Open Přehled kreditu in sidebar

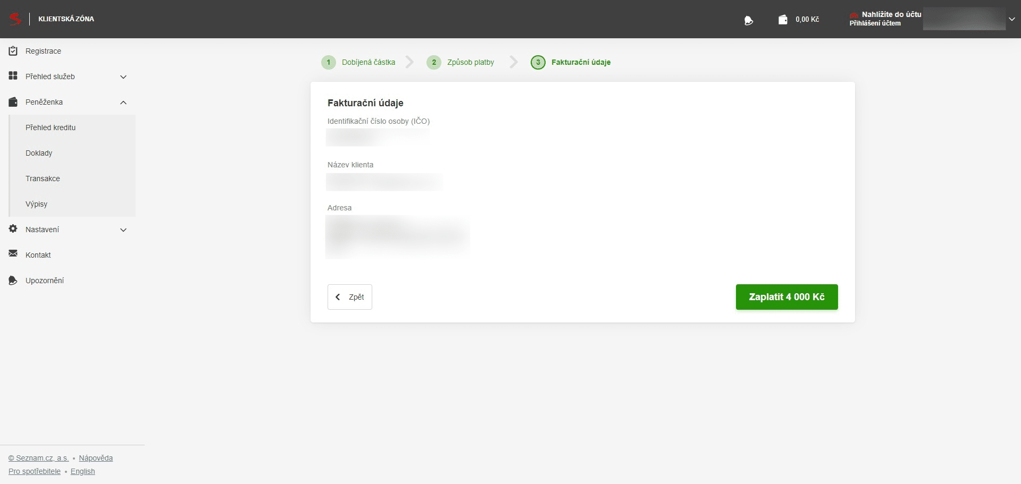click(51, 128)
